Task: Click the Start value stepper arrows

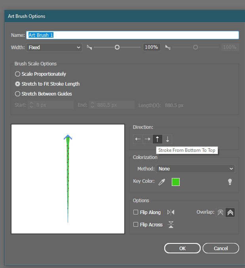Action: click(x=31, y=105)
